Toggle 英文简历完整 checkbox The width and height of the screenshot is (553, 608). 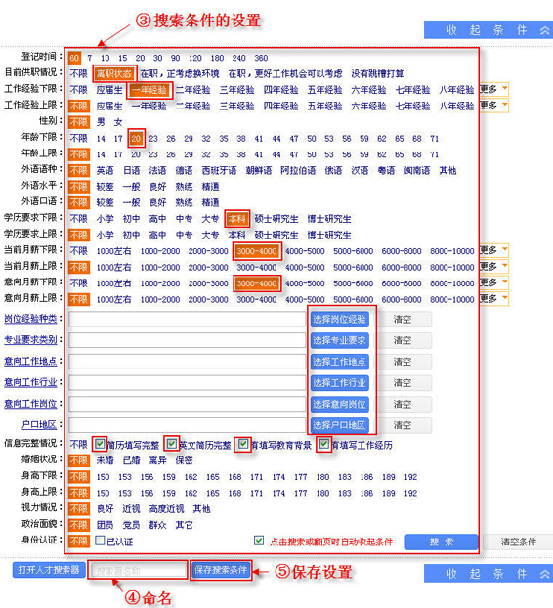pos(172,443)
